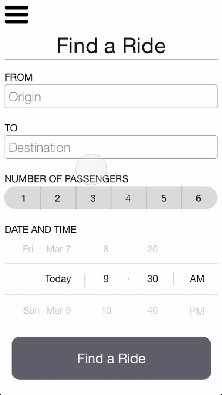Choose 4 passengers segment

(x=128, y=198)
